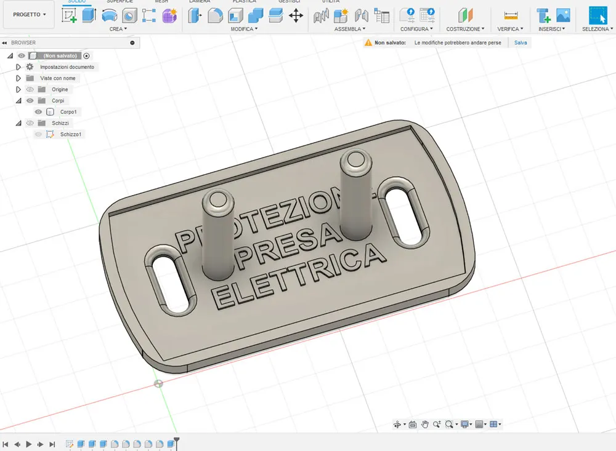This screenshot has height=451, width=616.
Task: Click the Move/Copy four-arrow icon
Action: pos(296,16)
